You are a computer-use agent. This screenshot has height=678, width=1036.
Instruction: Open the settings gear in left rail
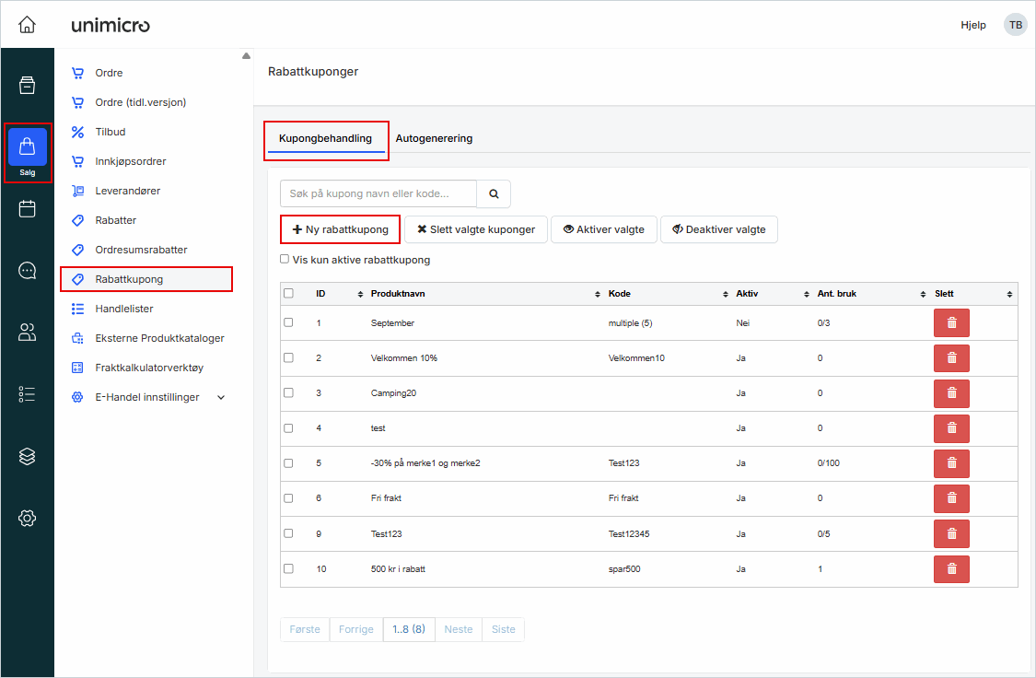28,519
